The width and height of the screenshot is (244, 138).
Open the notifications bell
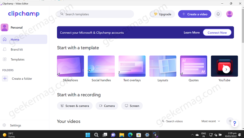(x=218, y=14)
